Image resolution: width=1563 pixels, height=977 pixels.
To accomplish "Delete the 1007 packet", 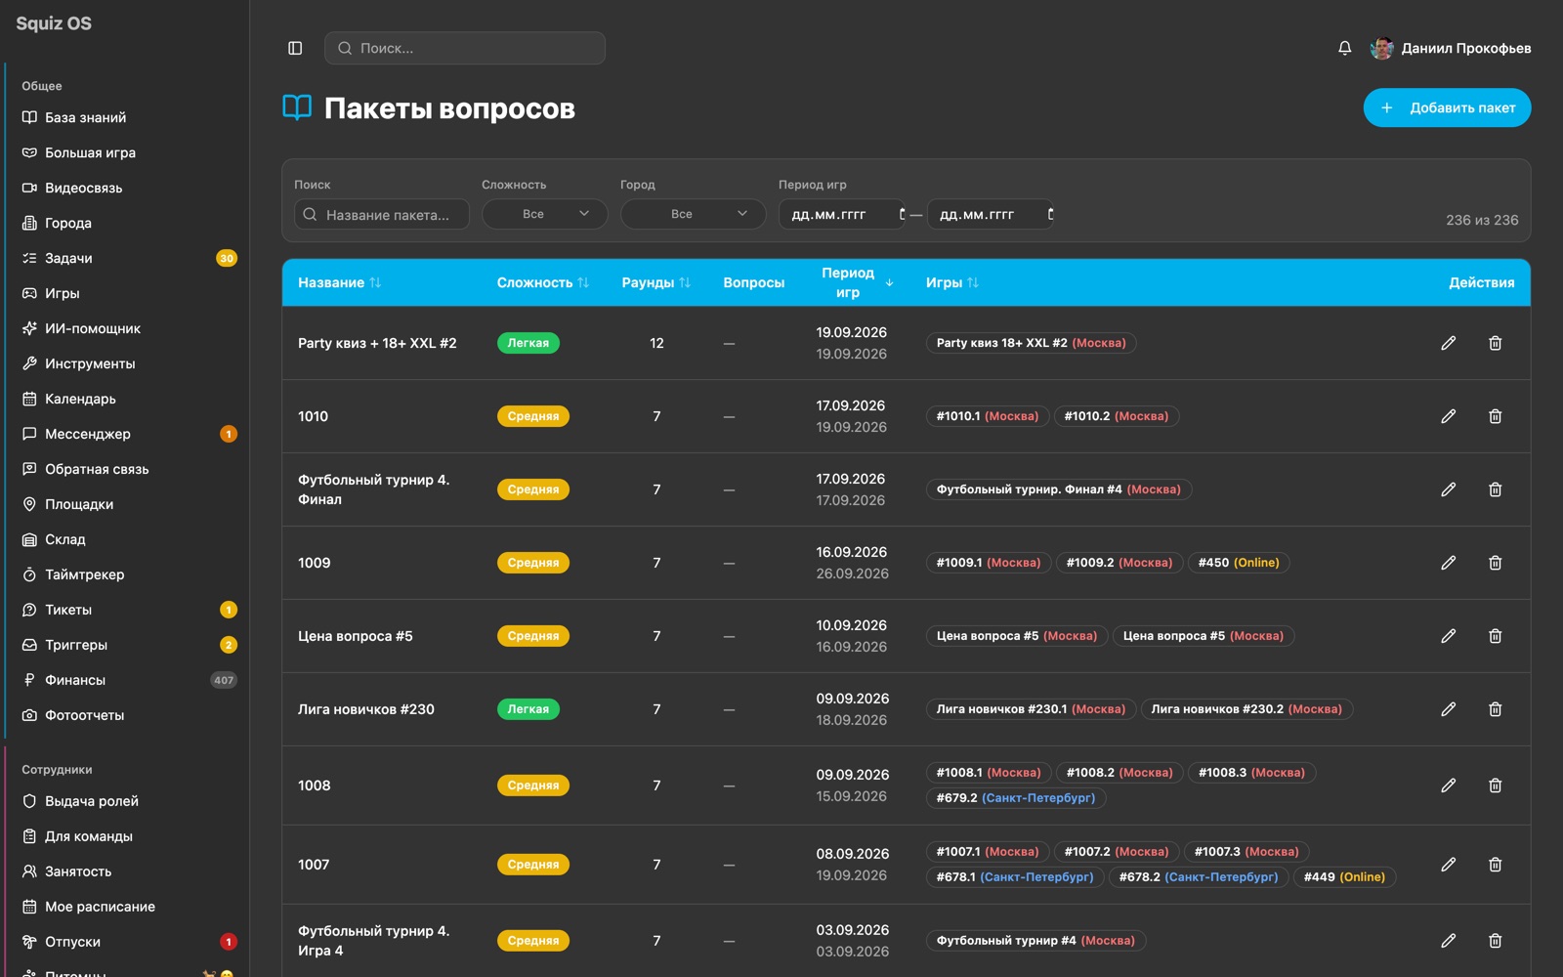I will click(x=1496, y=865).
